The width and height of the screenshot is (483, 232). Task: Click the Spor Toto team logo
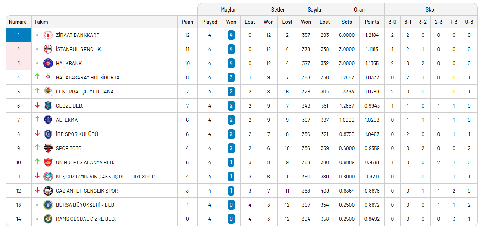pos(48,148)
